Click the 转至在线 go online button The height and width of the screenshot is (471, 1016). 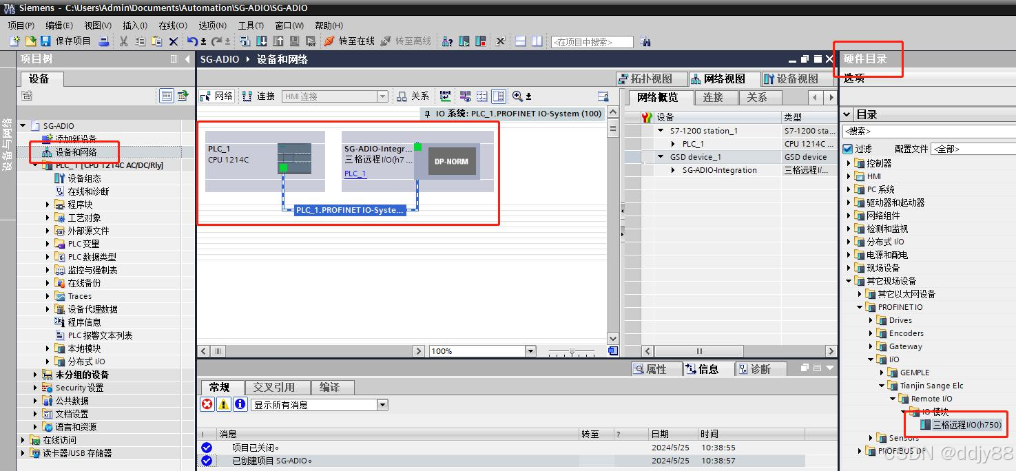point(350,41)
